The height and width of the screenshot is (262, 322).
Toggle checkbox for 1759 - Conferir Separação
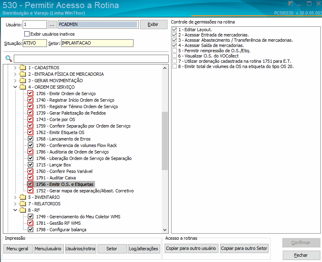tap(30, 126)
